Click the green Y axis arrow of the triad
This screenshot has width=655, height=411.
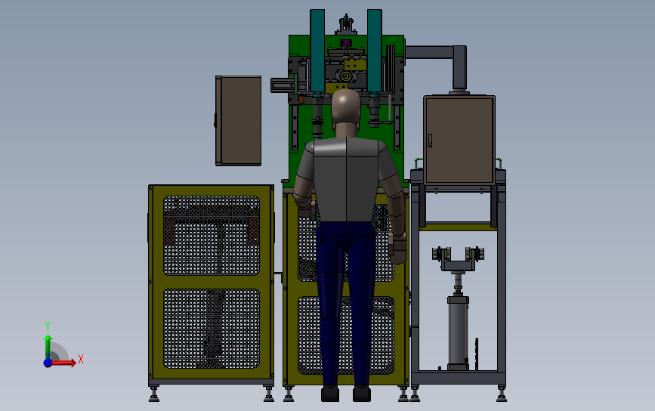click(48, 345)
